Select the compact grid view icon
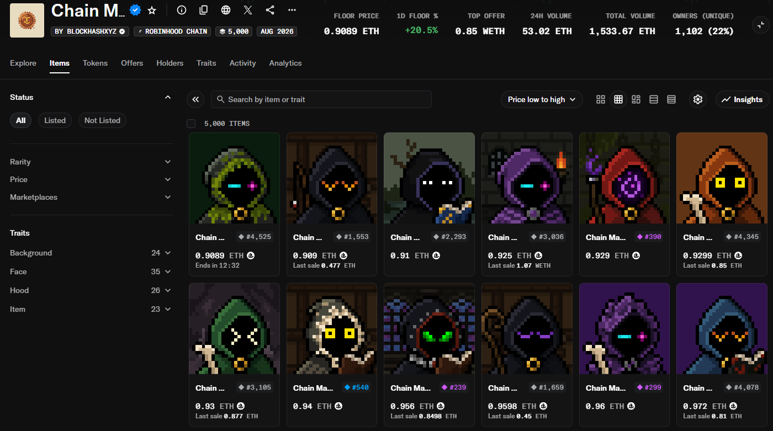 coord(618,99)
